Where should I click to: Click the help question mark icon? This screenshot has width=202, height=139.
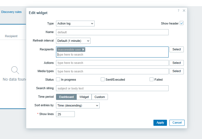pyautogui.click(x=179, y=10)
